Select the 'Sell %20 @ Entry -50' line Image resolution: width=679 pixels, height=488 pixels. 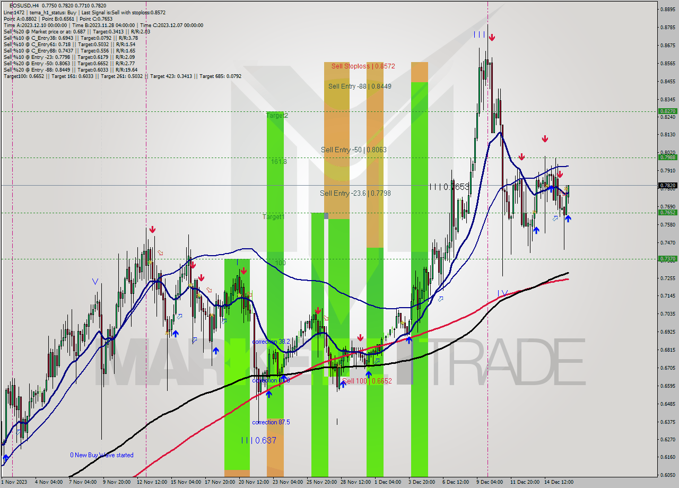tap(69, 63)
